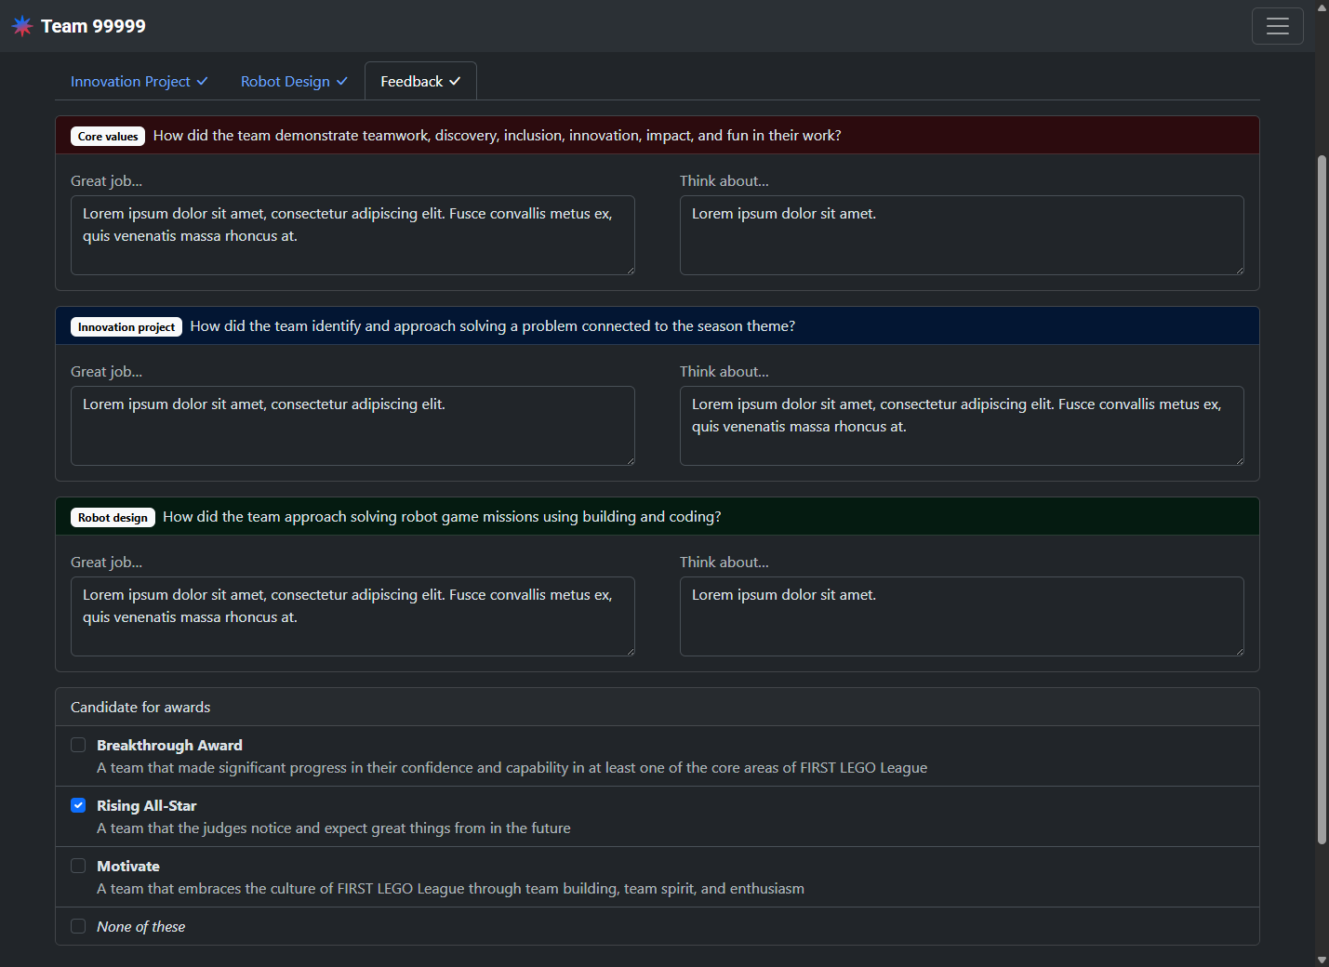Check the Breakthrough Award checkbox
This screenshot has height=967, width=1329.
78,745
